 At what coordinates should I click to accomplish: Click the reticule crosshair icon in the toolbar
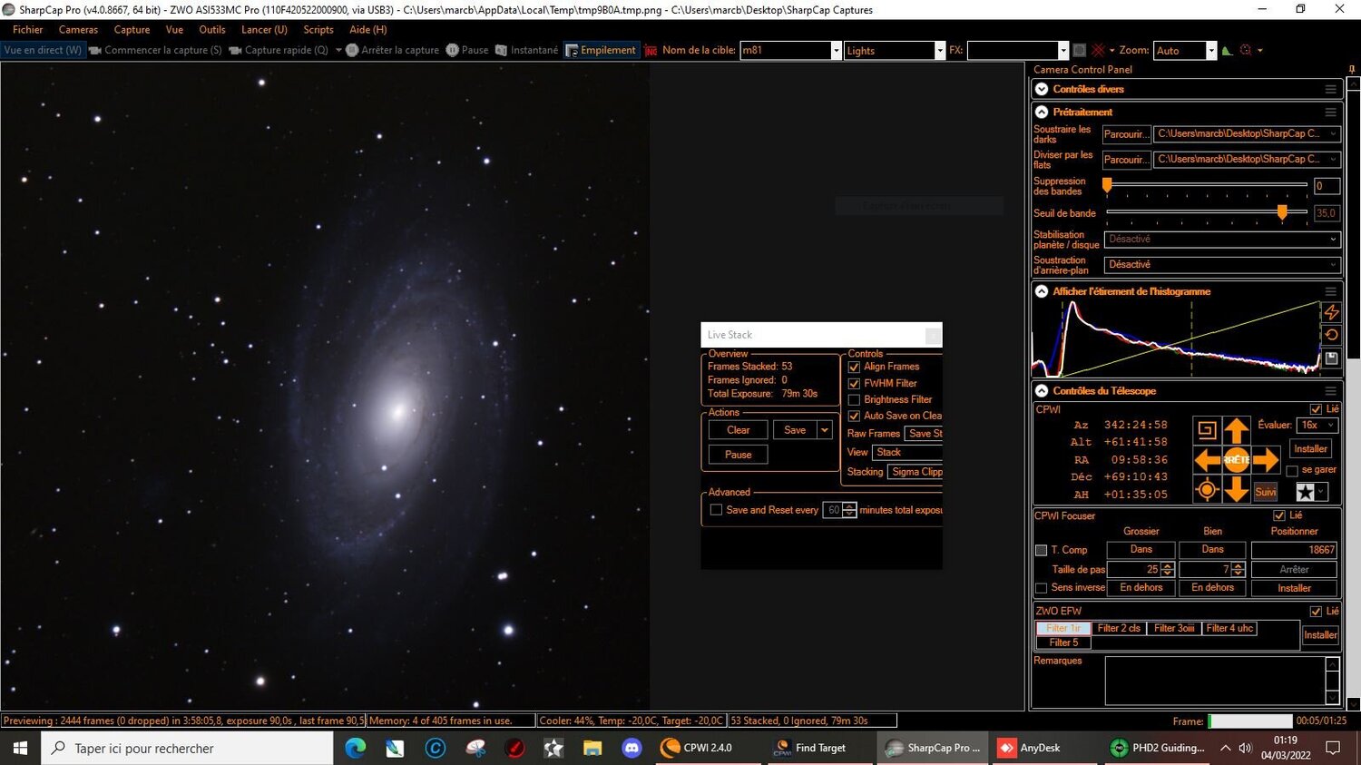[1098, 51]
